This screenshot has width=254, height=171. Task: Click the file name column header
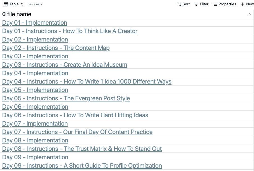pos(19,14)
